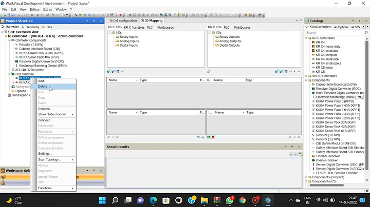Image resolution: width=370 pixels, height=207 pixels.
Task: Click the green round button below mapping tables
Action: (x=208, y=137)
